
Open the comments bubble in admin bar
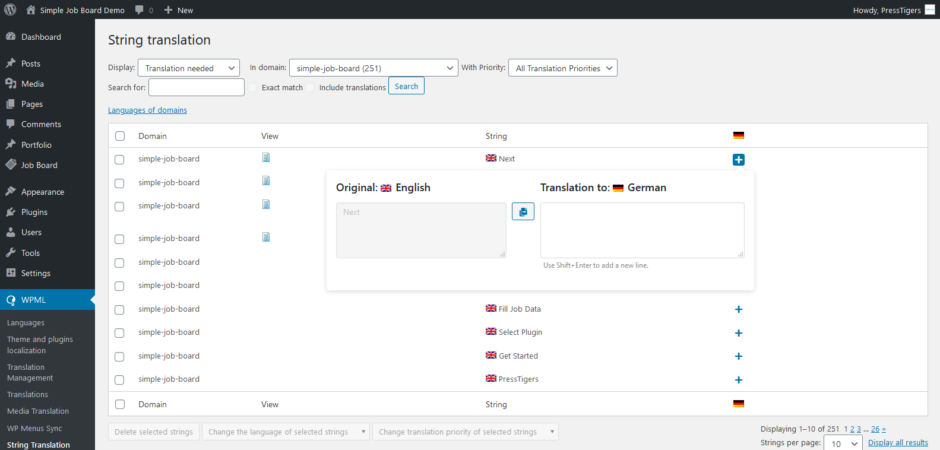point(140,10)
